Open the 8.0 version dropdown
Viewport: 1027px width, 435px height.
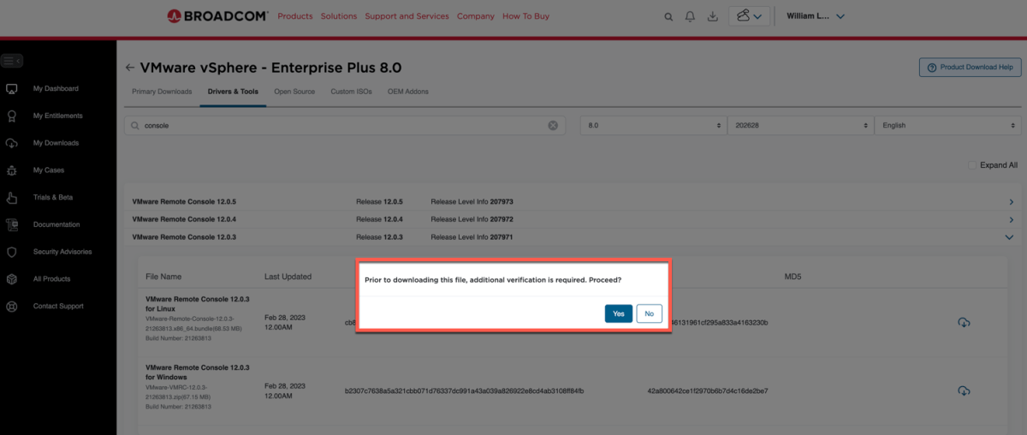coord(653,125)
